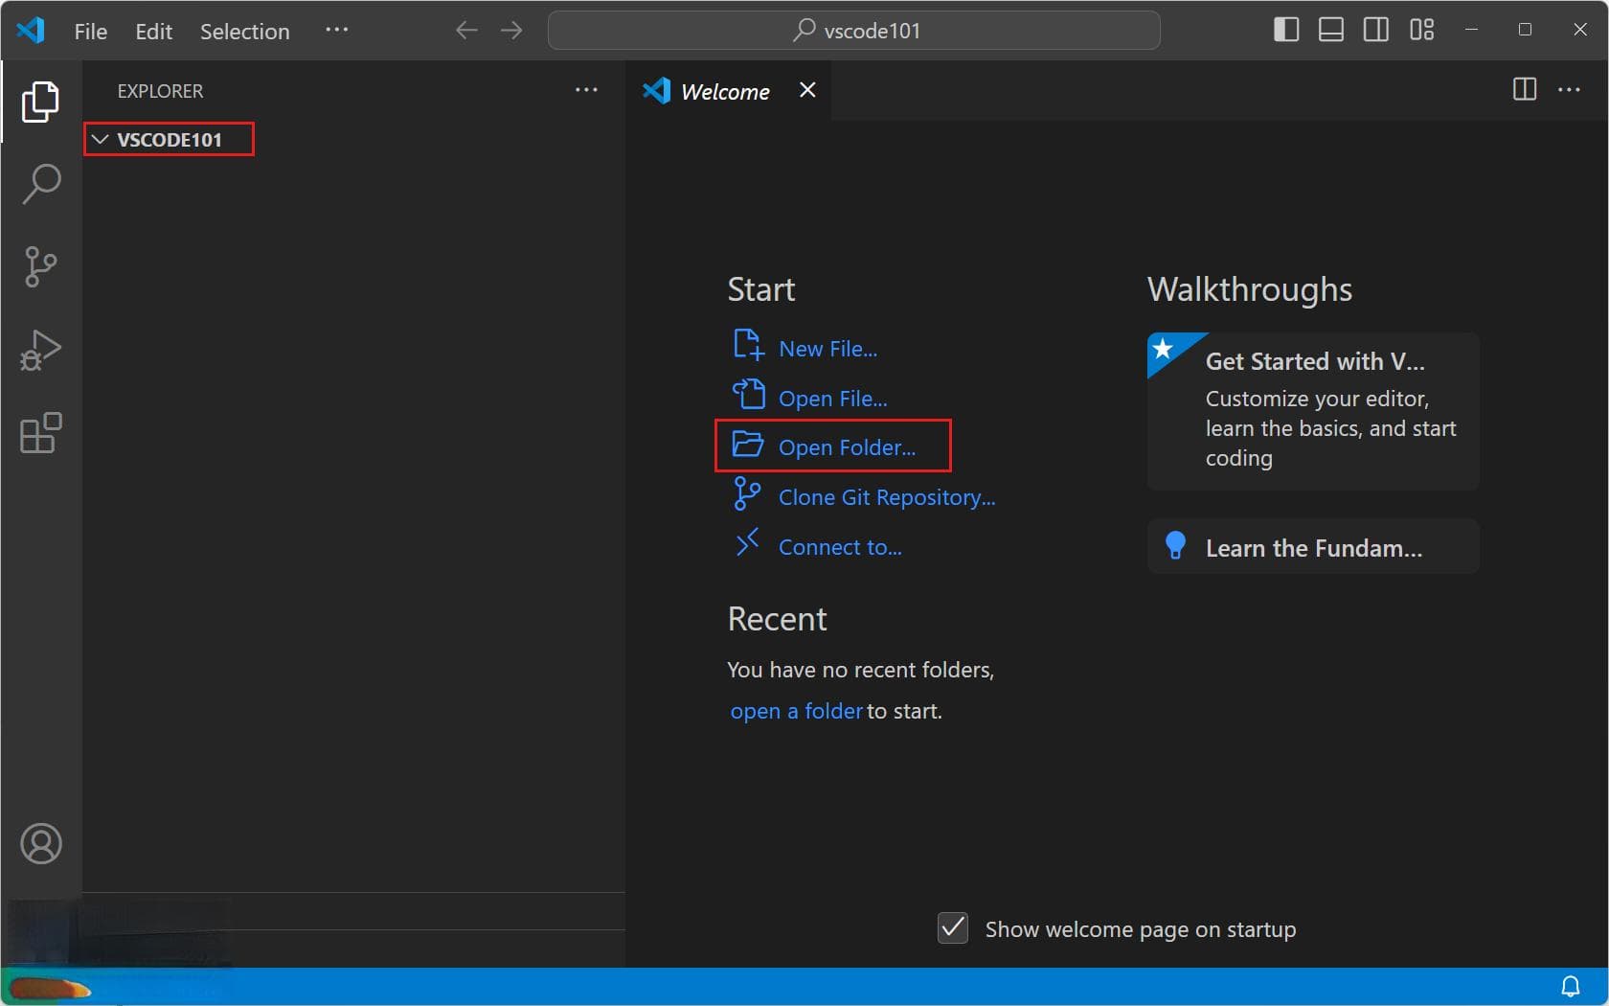This screenshot has width=1609, height=1006.
Task: Open the Selection menu
Action: [244, 32]
